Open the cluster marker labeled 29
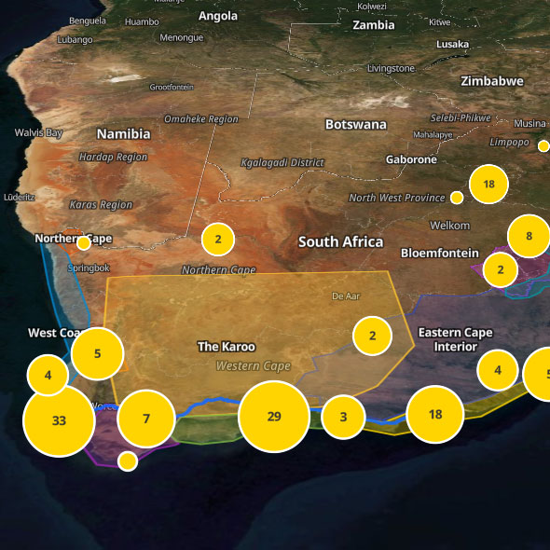This screenshot has width=550, height=550. (x=273, y=417)
